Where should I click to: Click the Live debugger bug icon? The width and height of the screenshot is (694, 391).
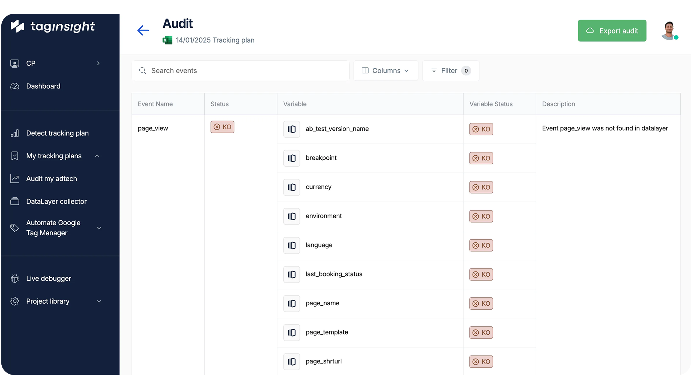pos(15,279)
